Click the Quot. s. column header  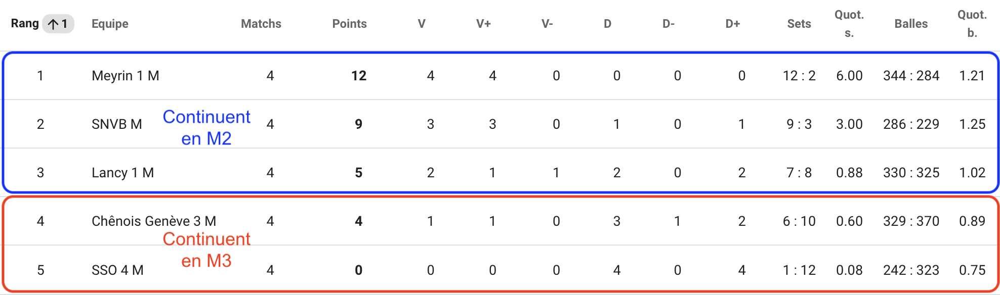[849, 24]
